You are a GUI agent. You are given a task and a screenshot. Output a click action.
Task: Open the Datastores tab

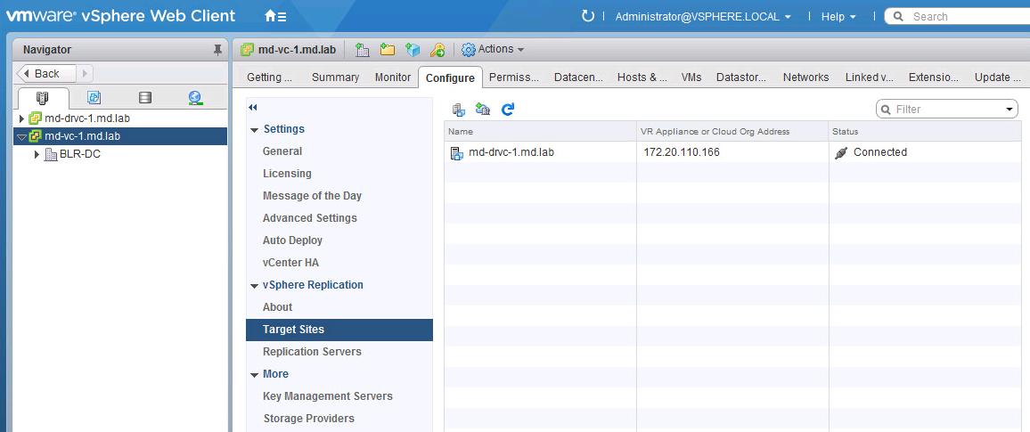(741, 77)
